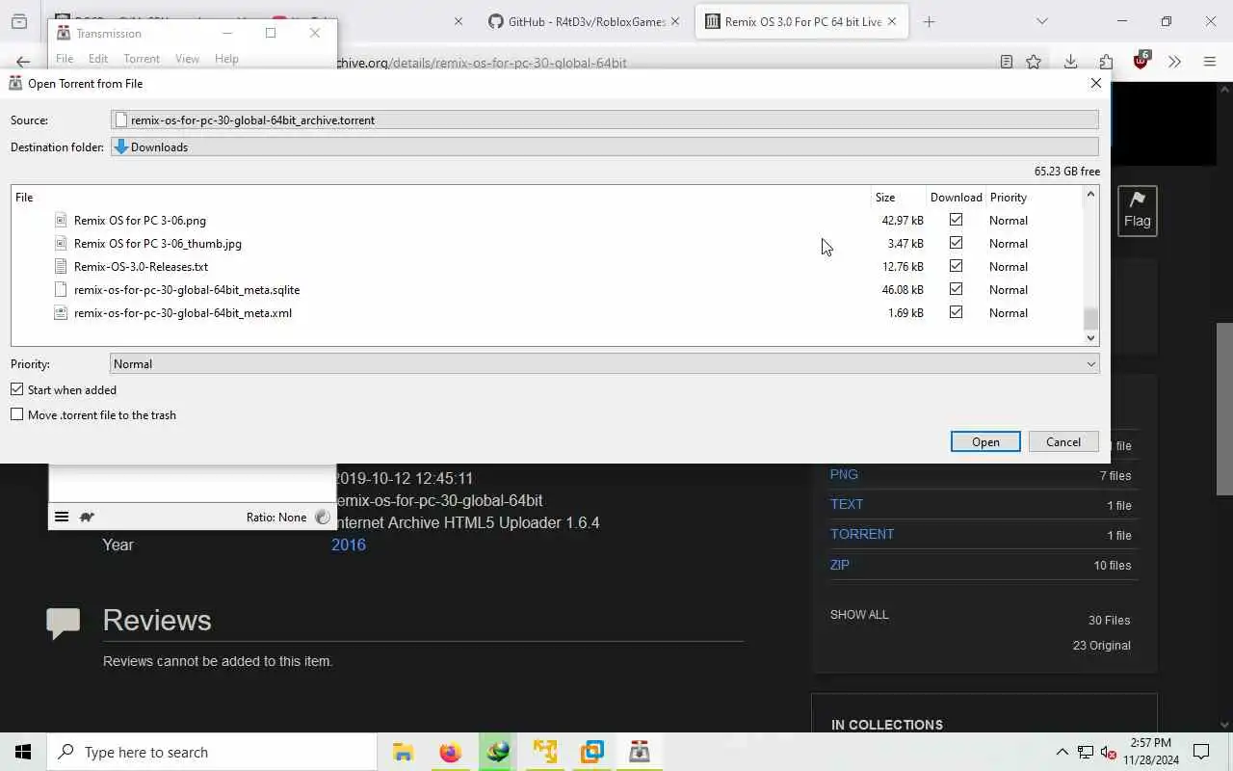
Task: Sort file list by the File column header
Action: tap(441, 197)
